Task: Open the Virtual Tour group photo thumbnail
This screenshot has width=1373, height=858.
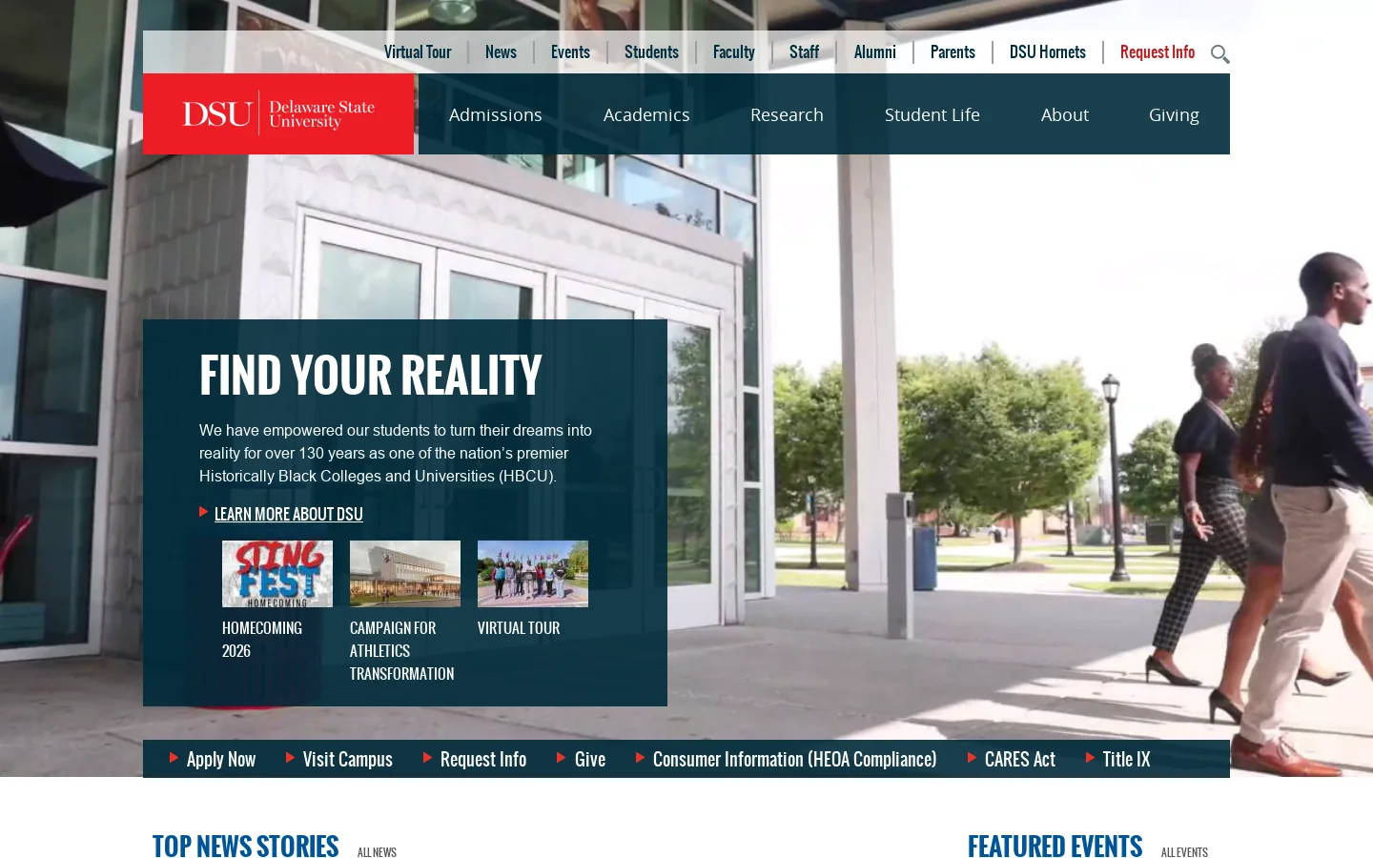Action: coord(533,574)
